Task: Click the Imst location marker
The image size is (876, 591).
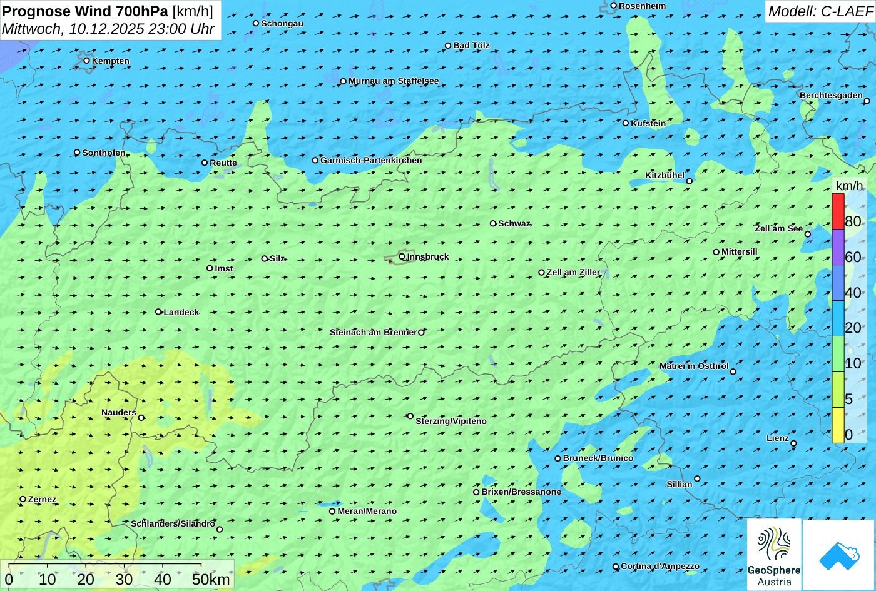Action: 210,268
